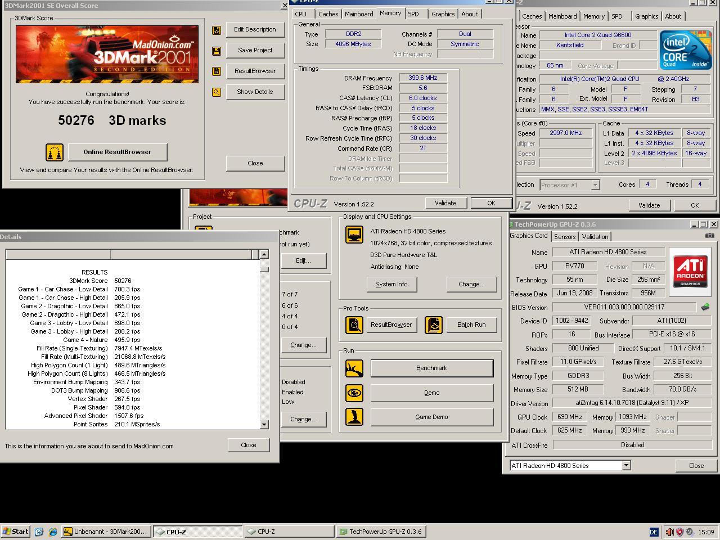Click the Batch Run icon
The height and width of the screenshot is (540, 720).
[x=434, y=325]
